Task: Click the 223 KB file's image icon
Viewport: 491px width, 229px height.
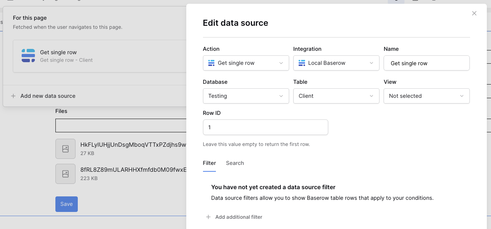Action: [x=65, y=174]
